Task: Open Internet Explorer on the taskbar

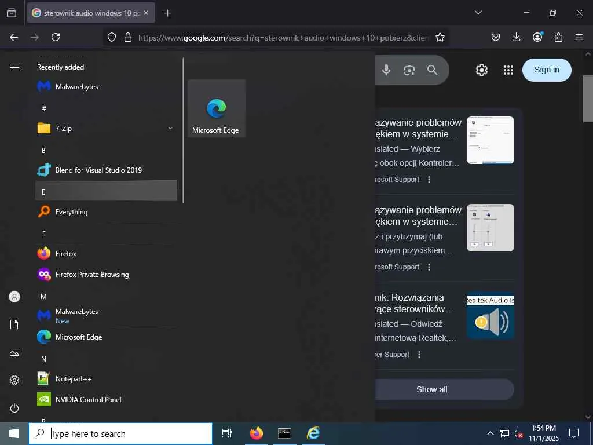Action: 313,433
